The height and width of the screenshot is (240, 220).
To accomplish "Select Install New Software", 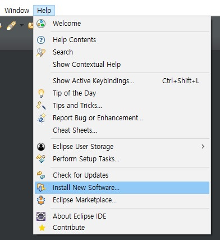I will click(122, 188).
